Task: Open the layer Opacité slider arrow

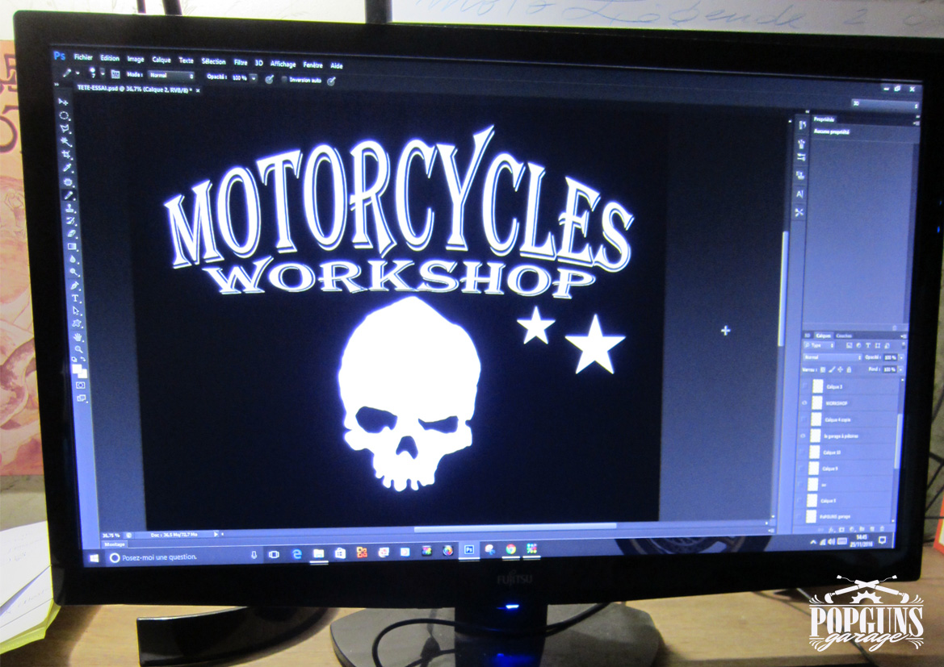Action: [x=901, y=357]
